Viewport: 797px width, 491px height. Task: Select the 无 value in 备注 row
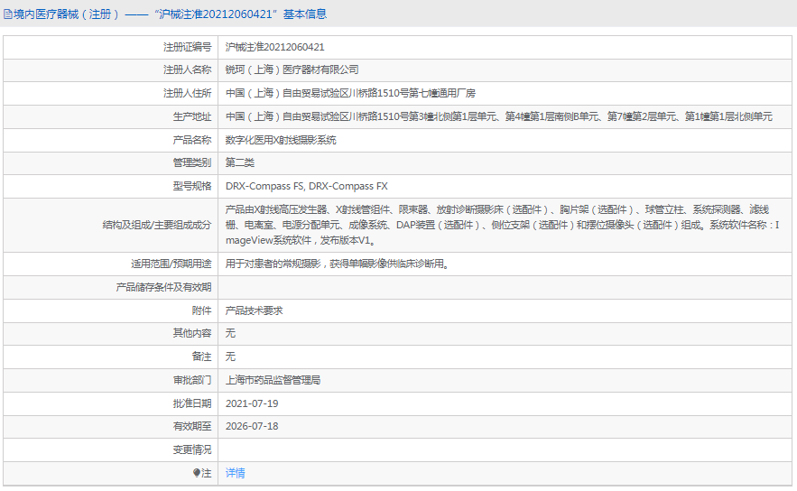231,357
